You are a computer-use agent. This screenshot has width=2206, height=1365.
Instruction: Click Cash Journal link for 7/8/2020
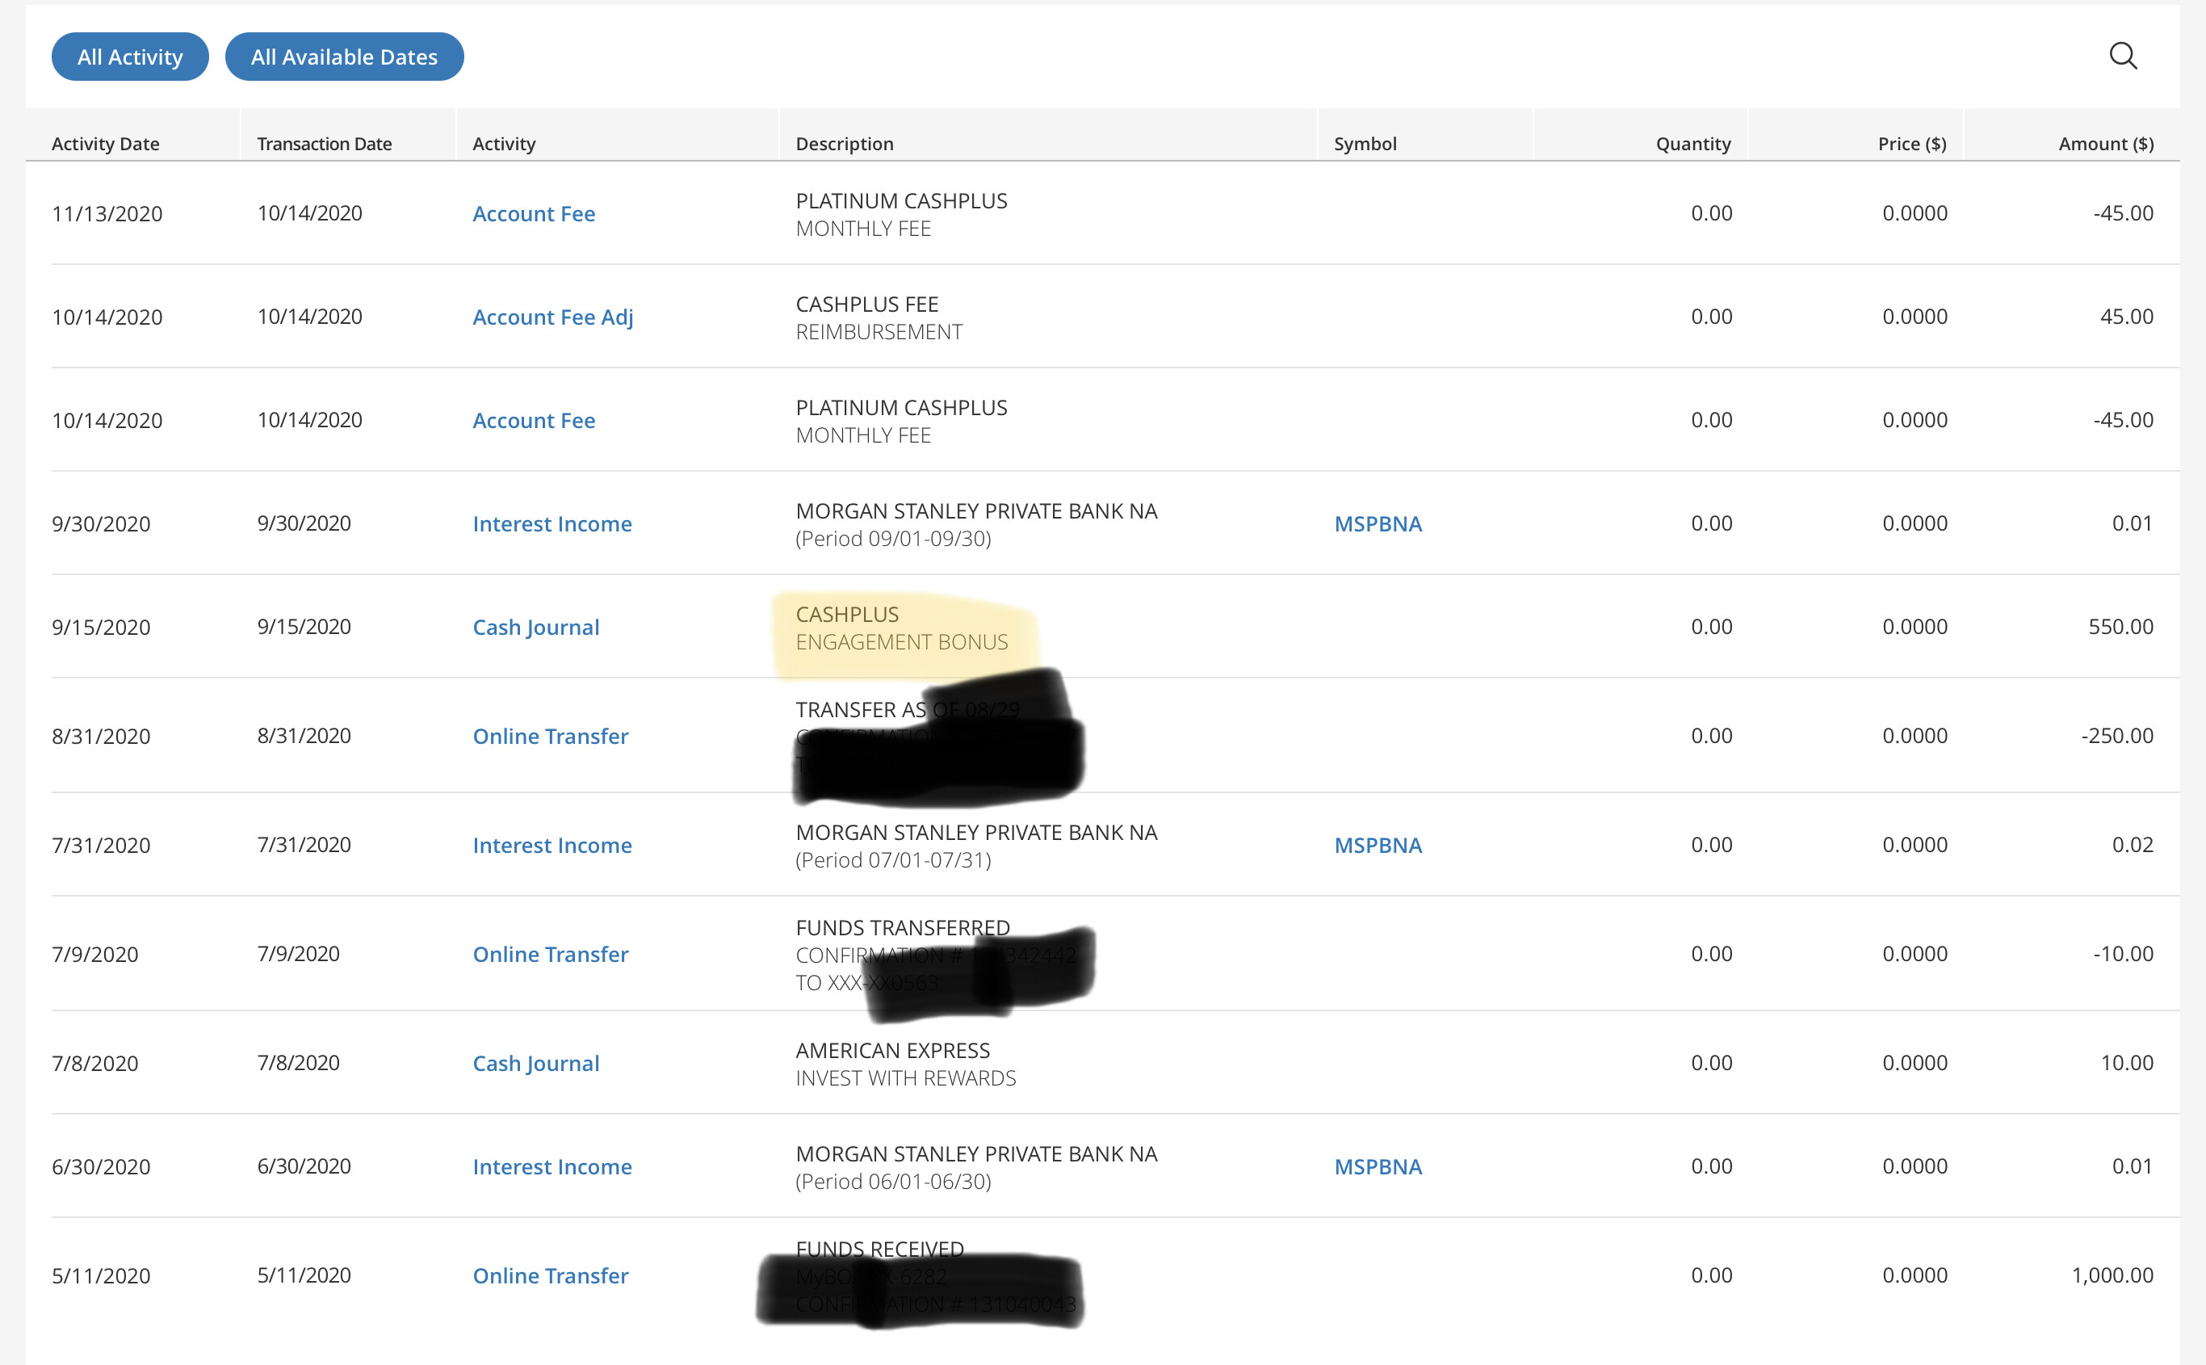coord(535,1064)
